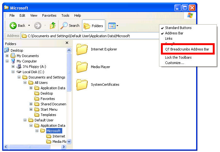Collapse Microsoft tree node
220x152 pixels.
37,131
